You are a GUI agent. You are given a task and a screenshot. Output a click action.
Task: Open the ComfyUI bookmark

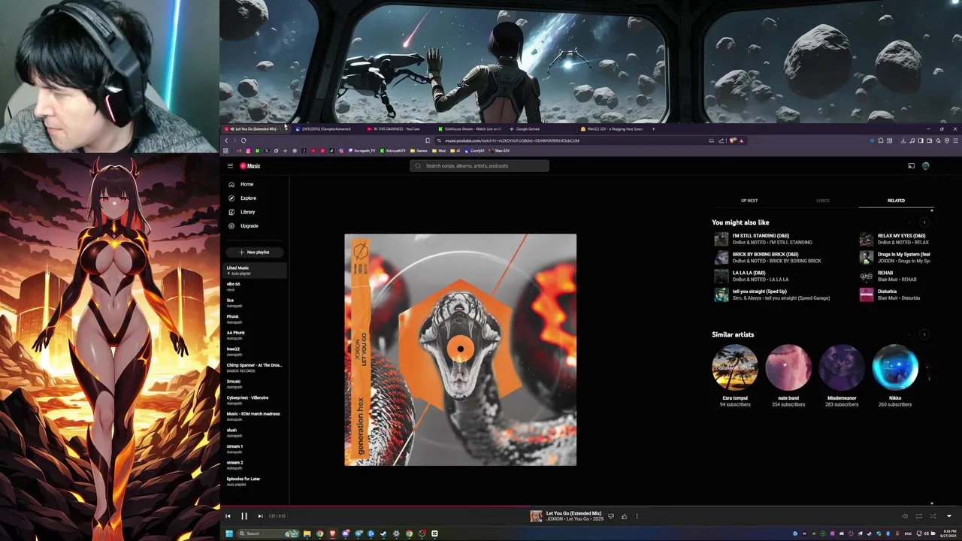474,151
